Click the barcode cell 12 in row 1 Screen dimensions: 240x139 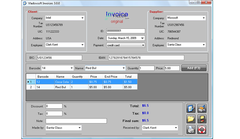(45, 82)
